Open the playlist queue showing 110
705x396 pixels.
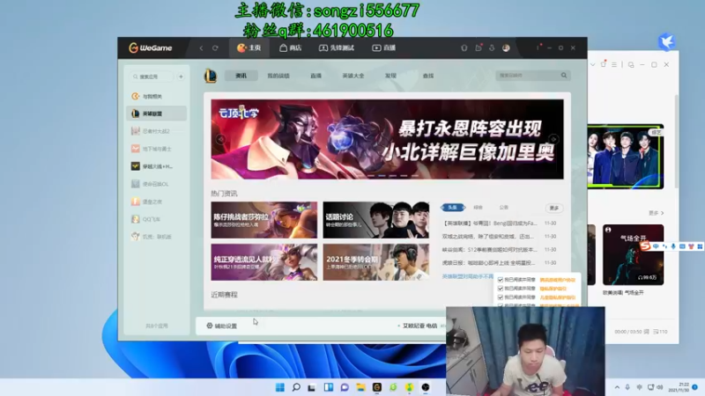pos(660,332)
